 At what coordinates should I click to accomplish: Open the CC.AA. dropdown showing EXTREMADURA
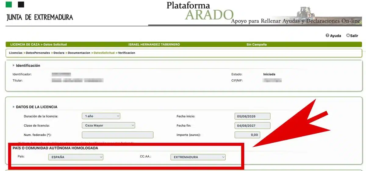[198, 157]
